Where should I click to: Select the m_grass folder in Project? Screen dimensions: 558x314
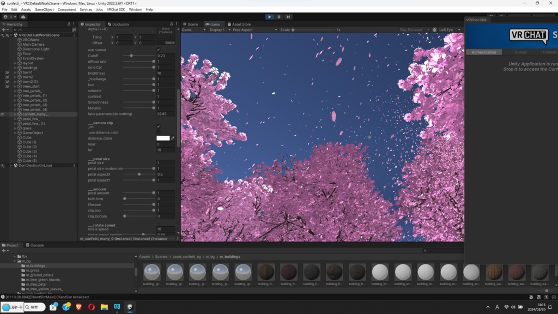(33, 270)
